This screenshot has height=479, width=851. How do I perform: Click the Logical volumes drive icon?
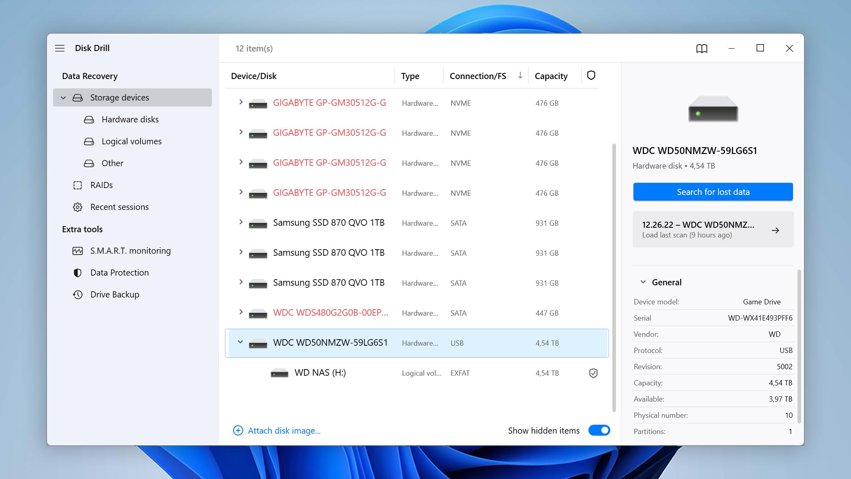(x=89, y=141)
